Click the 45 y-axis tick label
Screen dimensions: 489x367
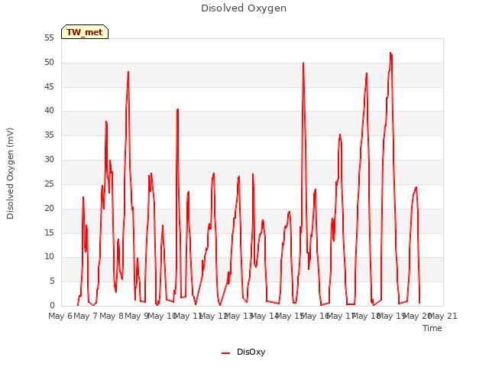(49, 86)
